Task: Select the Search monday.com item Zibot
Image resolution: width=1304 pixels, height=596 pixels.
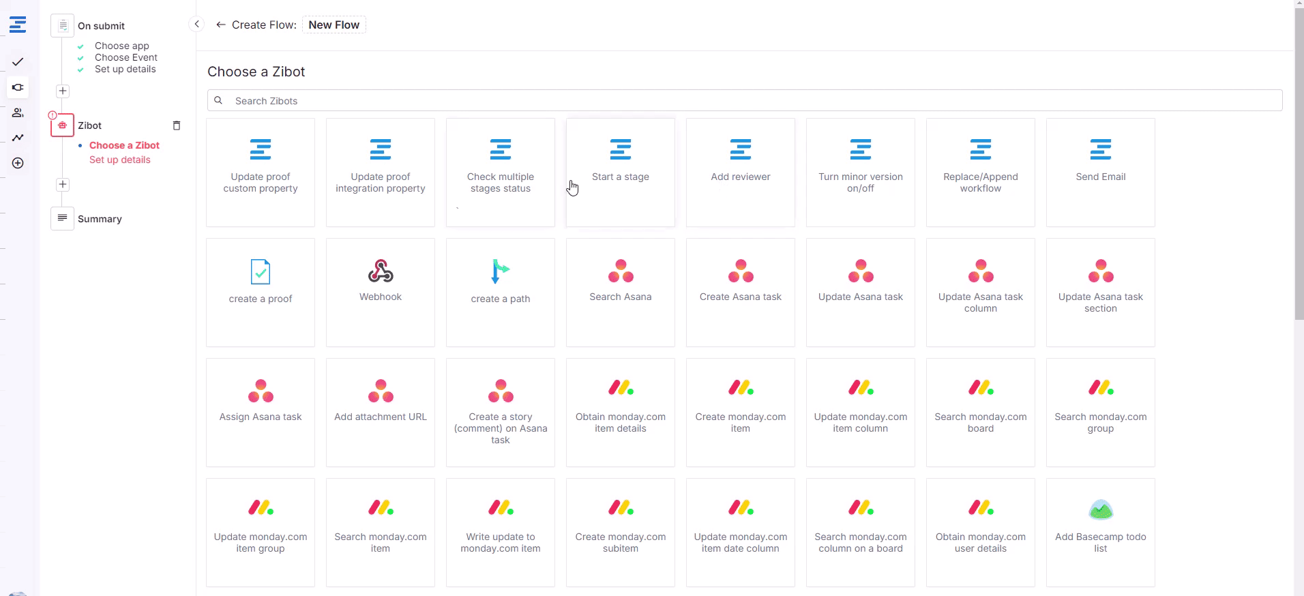Action: (381, 533)
